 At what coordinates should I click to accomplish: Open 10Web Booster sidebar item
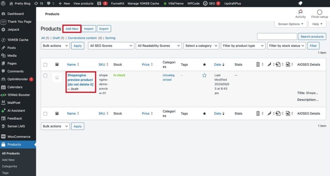pyautogui.click(x=18, y=95)
